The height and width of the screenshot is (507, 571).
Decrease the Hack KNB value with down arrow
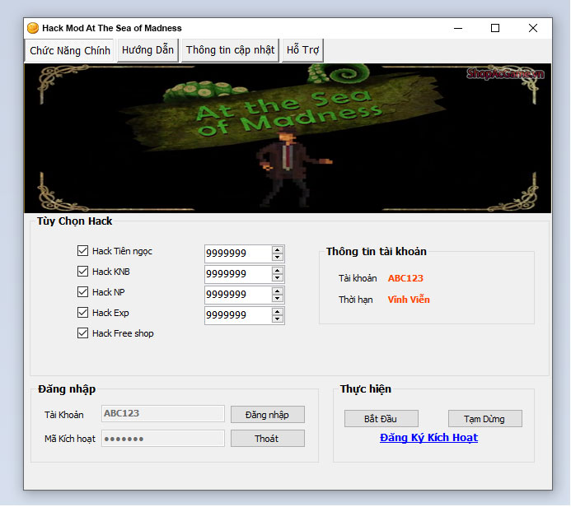pyautogui.click(x=278, y=278)
